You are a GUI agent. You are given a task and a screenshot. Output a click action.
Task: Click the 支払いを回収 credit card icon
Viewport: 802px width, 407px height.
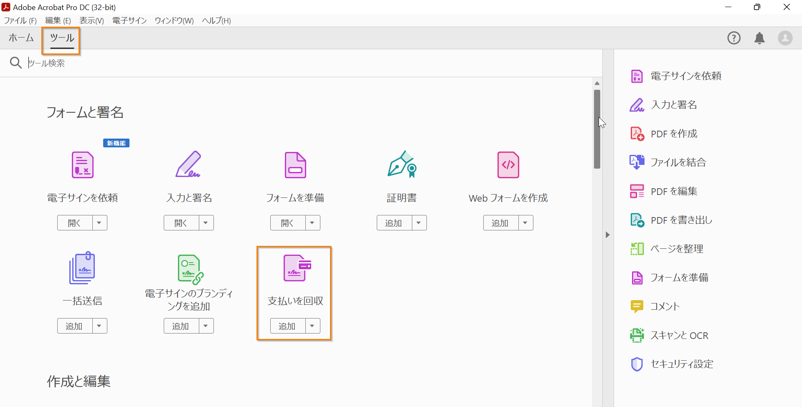[295, 268]
